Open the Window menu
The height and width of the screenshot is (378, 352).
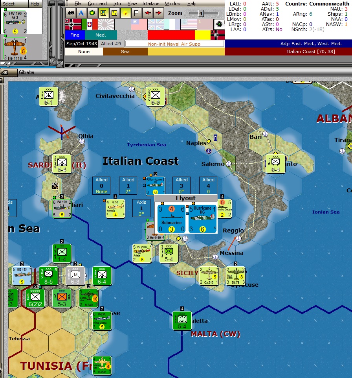click(172, 3)
